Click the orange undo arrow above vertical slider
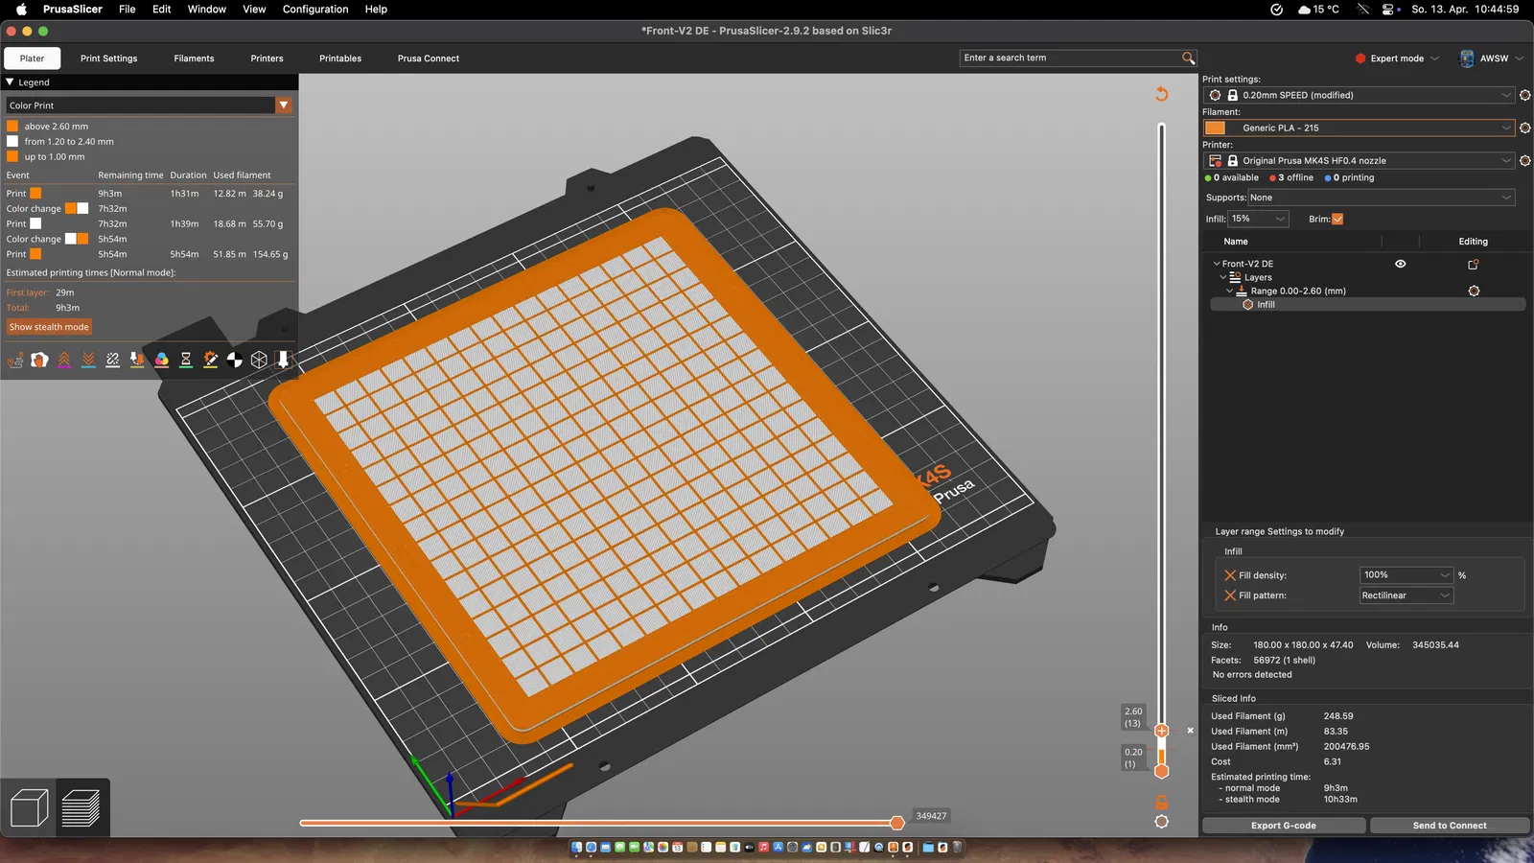Screen dimensions: 1534x863 1161,94
